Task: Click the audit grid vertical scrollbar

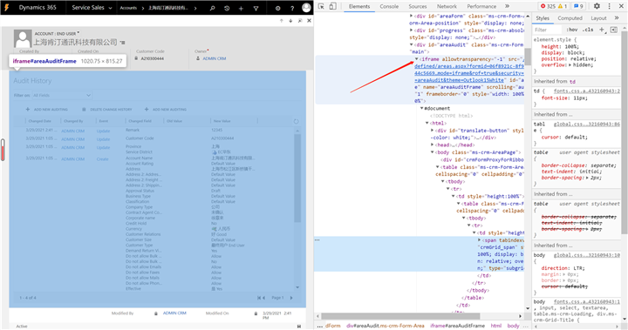Action: 297,178
